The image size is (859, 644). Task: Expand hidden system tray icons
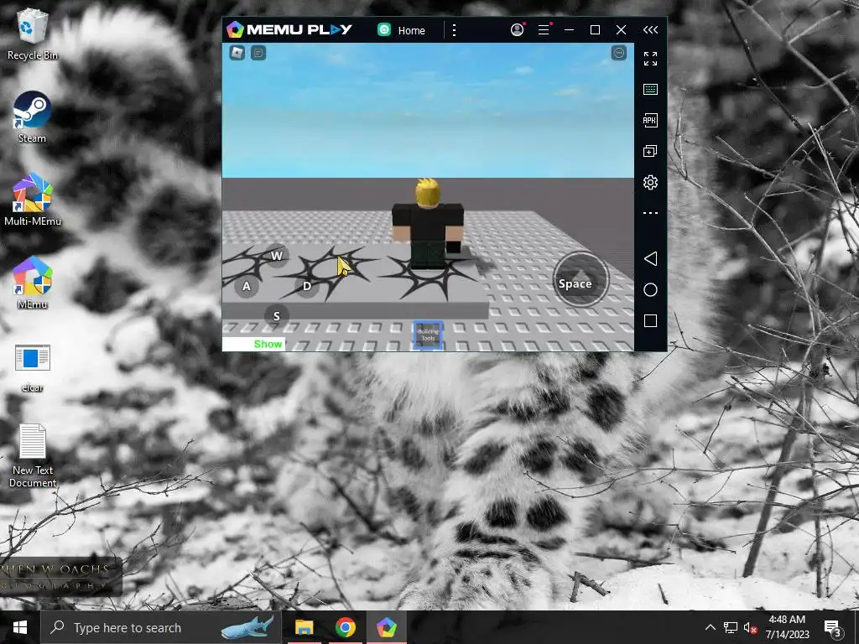710,627
